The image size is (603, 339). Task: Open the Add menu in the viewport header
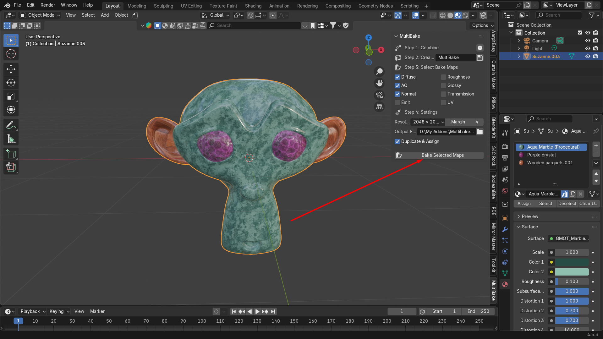[105, 15]
